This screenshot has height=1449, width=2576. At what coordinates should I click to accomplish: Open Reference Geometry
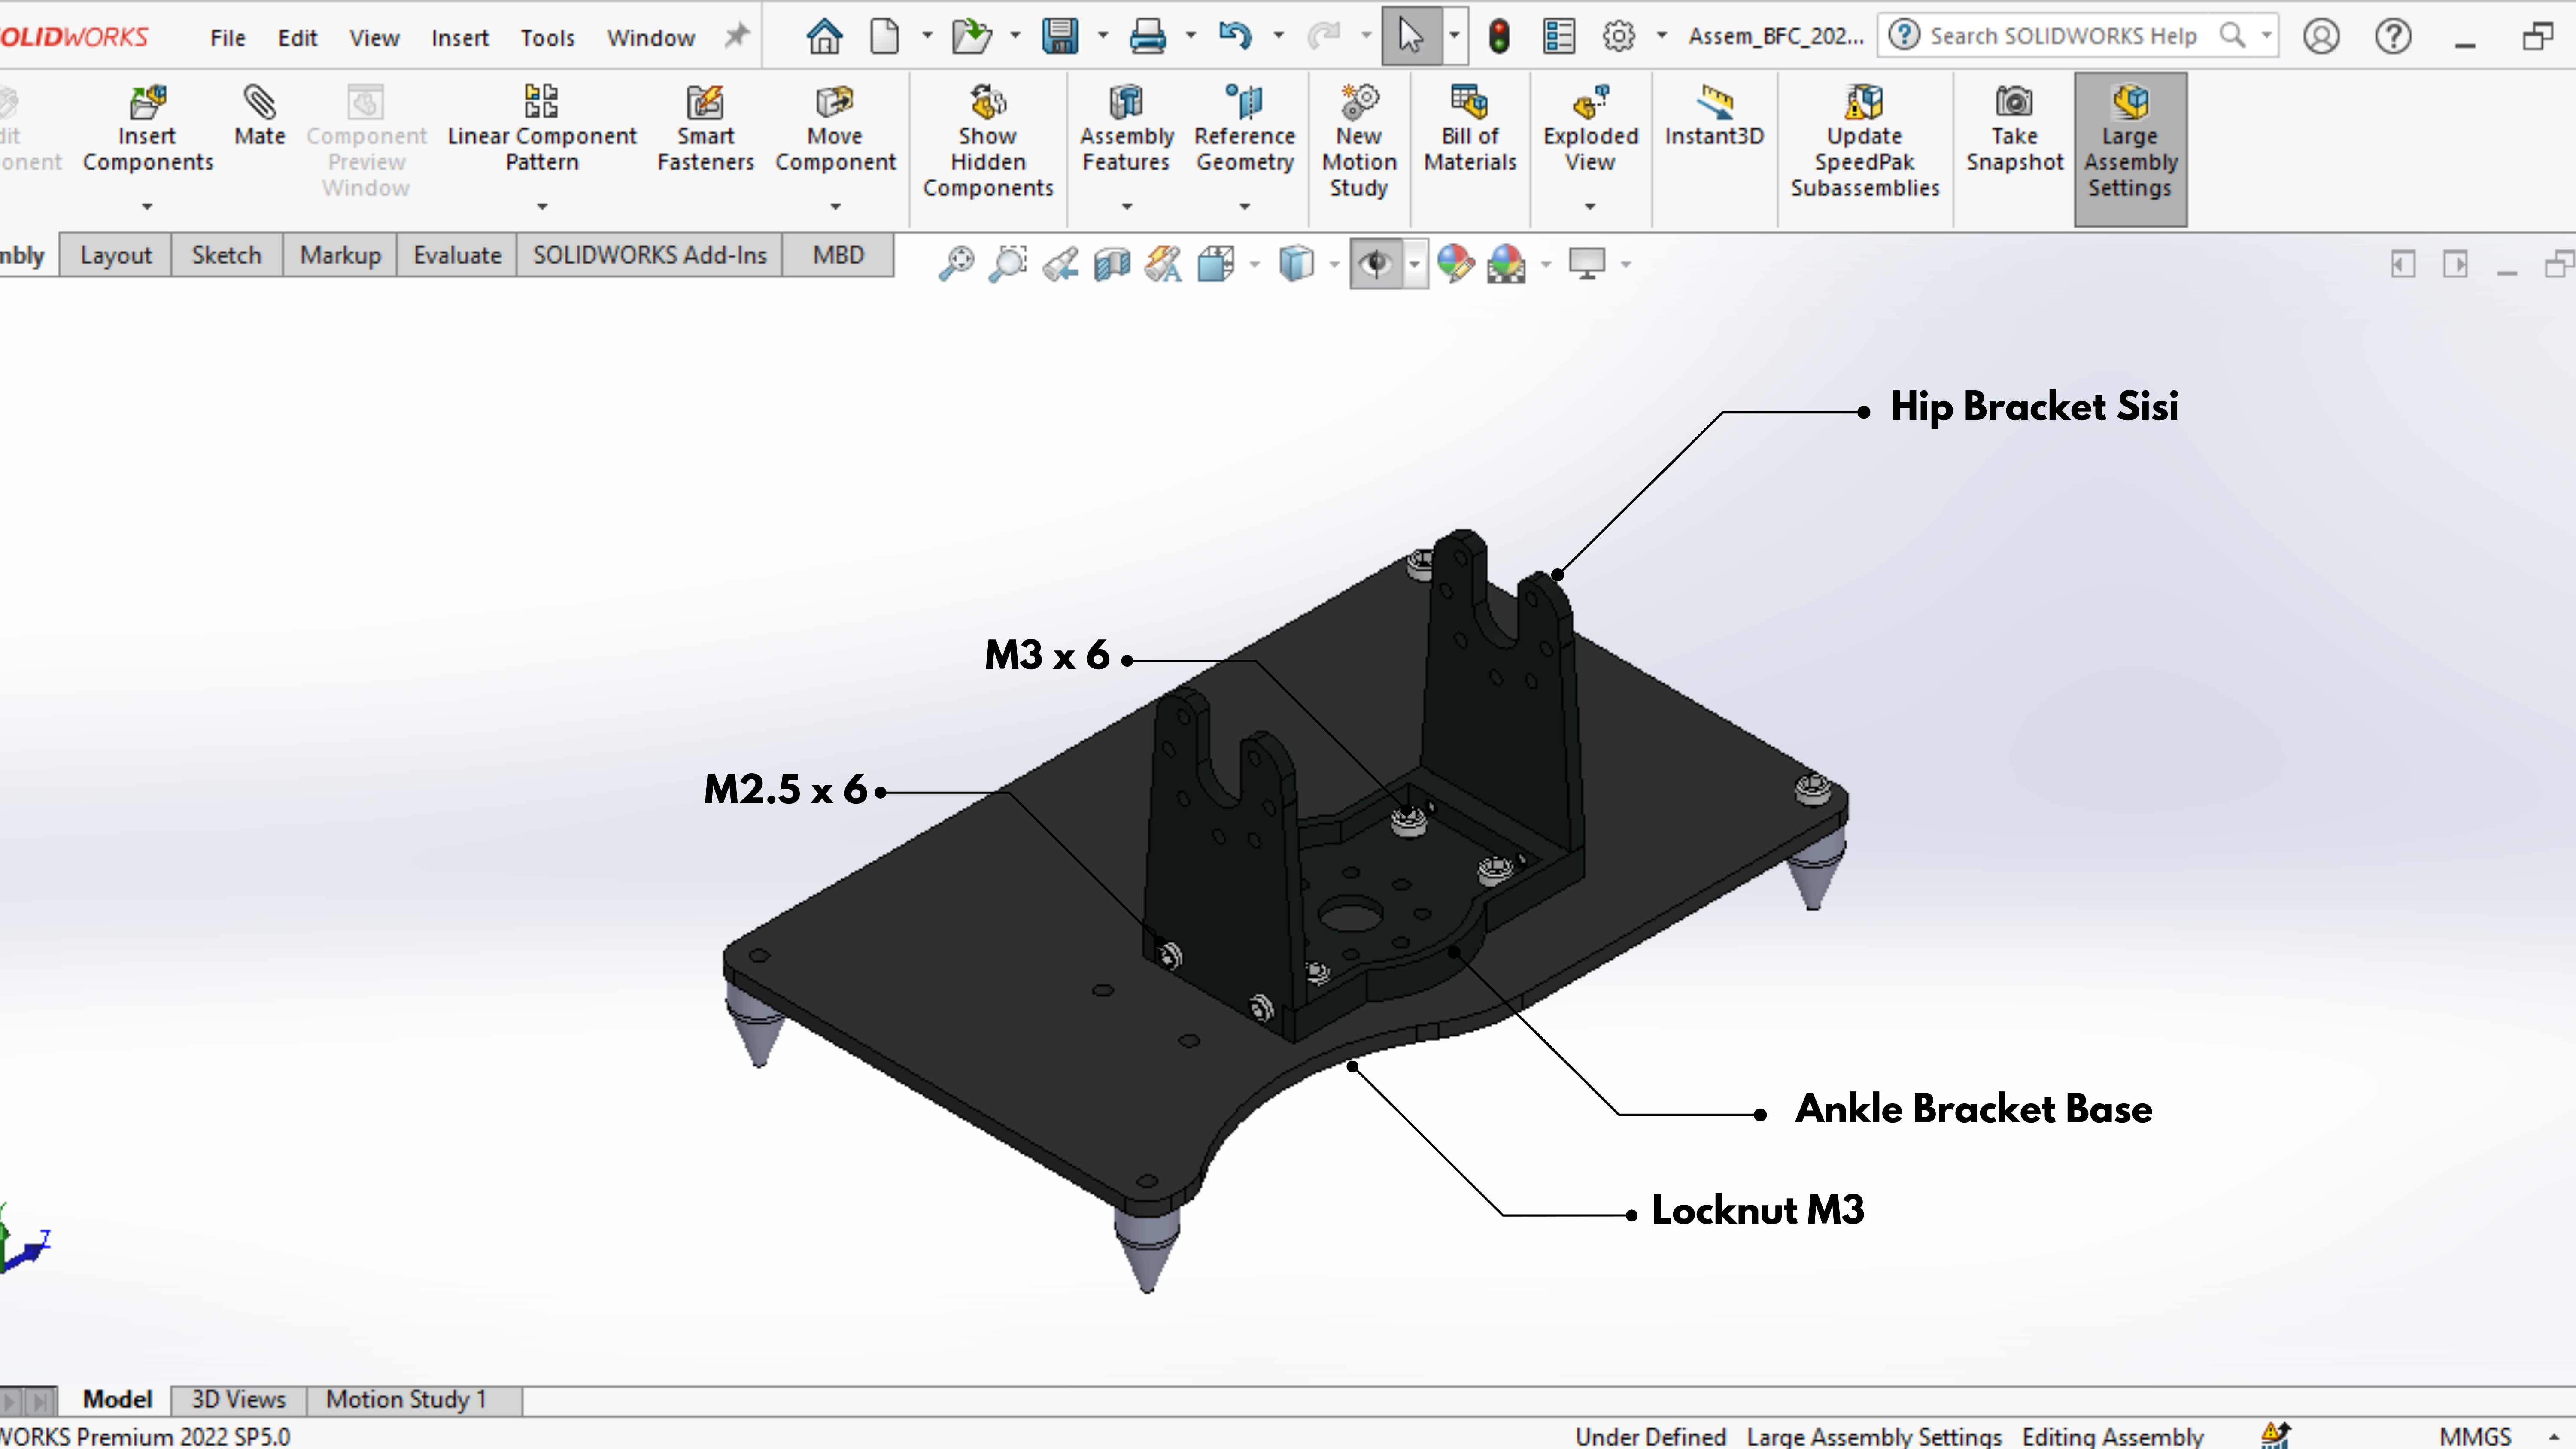[1244, 129]
